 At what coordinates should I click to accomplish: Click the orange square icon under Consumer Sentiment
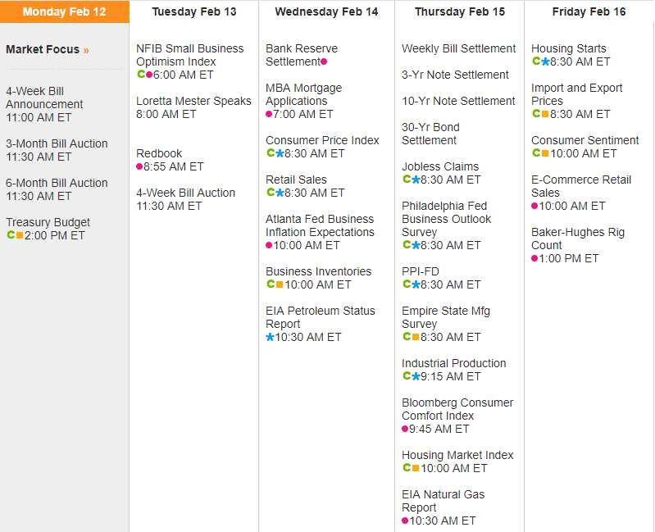click(545, 153)
